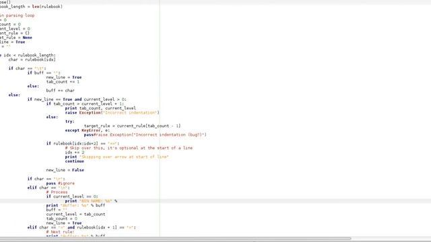Place cursor on the 'try:' line
Screen dimensions: 431x242
pyautogui.click(x=69, y=121)
